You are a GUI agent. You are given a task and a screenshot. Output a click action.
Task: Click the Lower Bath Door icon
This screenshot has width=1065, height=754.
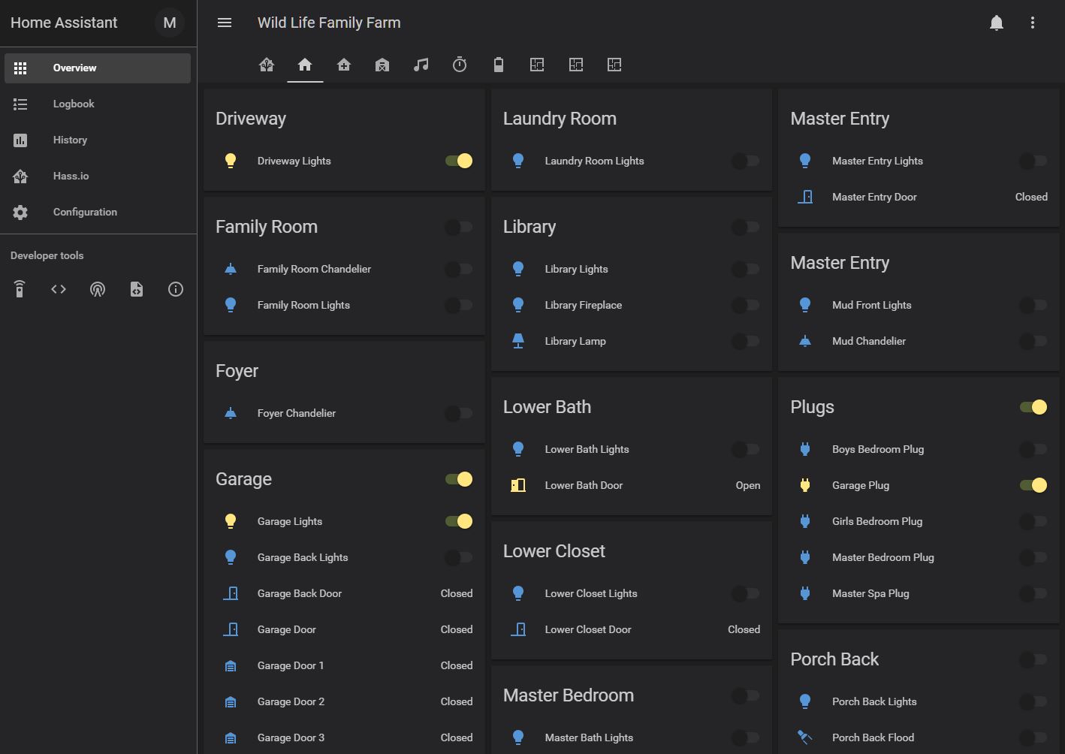pos(517,485)
